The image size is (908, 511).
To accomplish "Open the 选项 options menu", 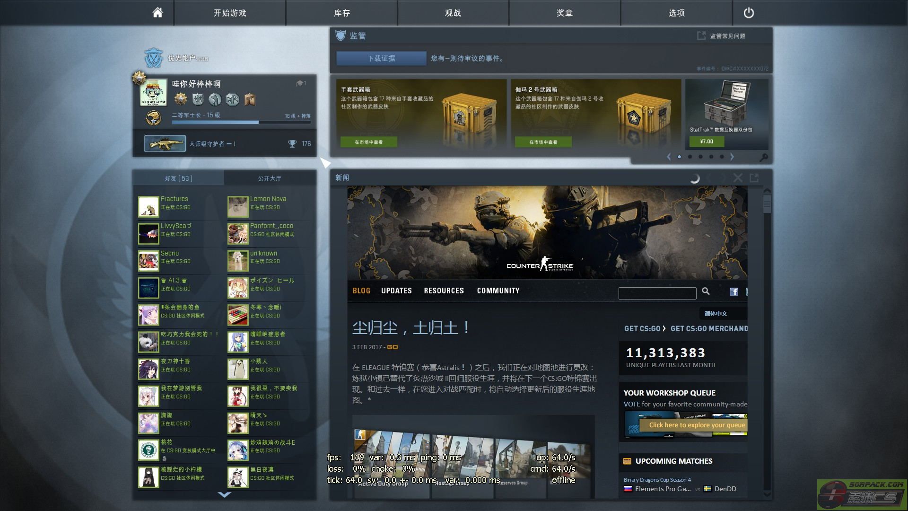I will coord(677,13).
